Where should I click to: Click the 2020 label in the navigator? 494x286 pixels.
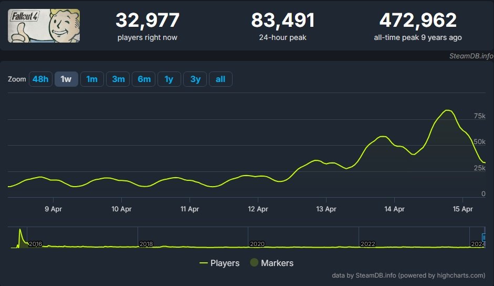[257, 244]
